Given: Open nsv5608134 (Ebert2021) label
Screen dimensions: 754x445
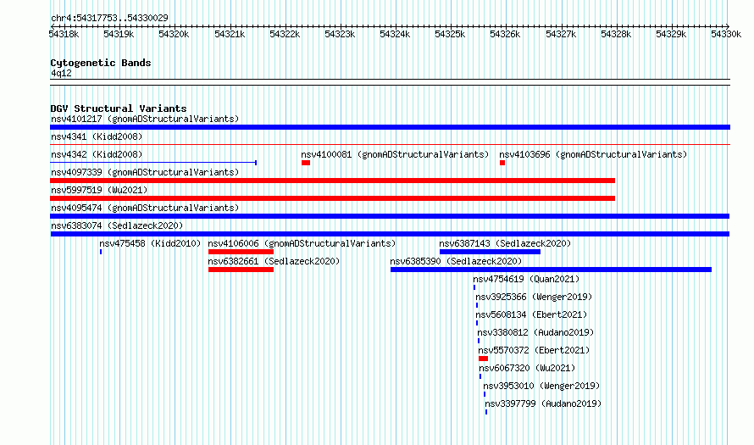Looking at the screenshot, I should [x=531, y=314].
